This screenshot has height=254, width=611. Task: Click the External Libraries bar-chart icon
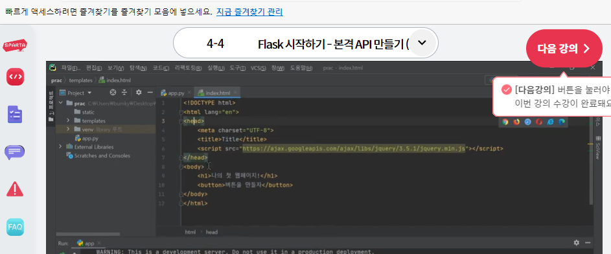coord(70,147)
